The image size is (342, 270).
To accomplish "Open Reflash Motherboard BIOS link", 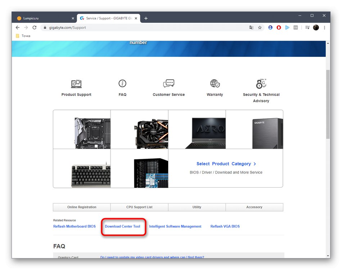I will tap(75, 226).
